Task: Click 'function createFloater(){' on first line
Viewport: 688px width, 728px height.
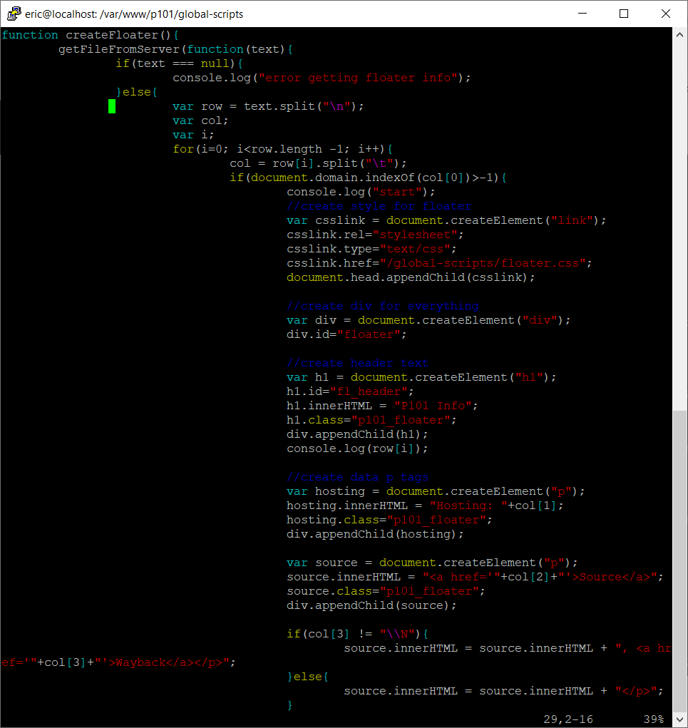Action: (x=91, y=35)
